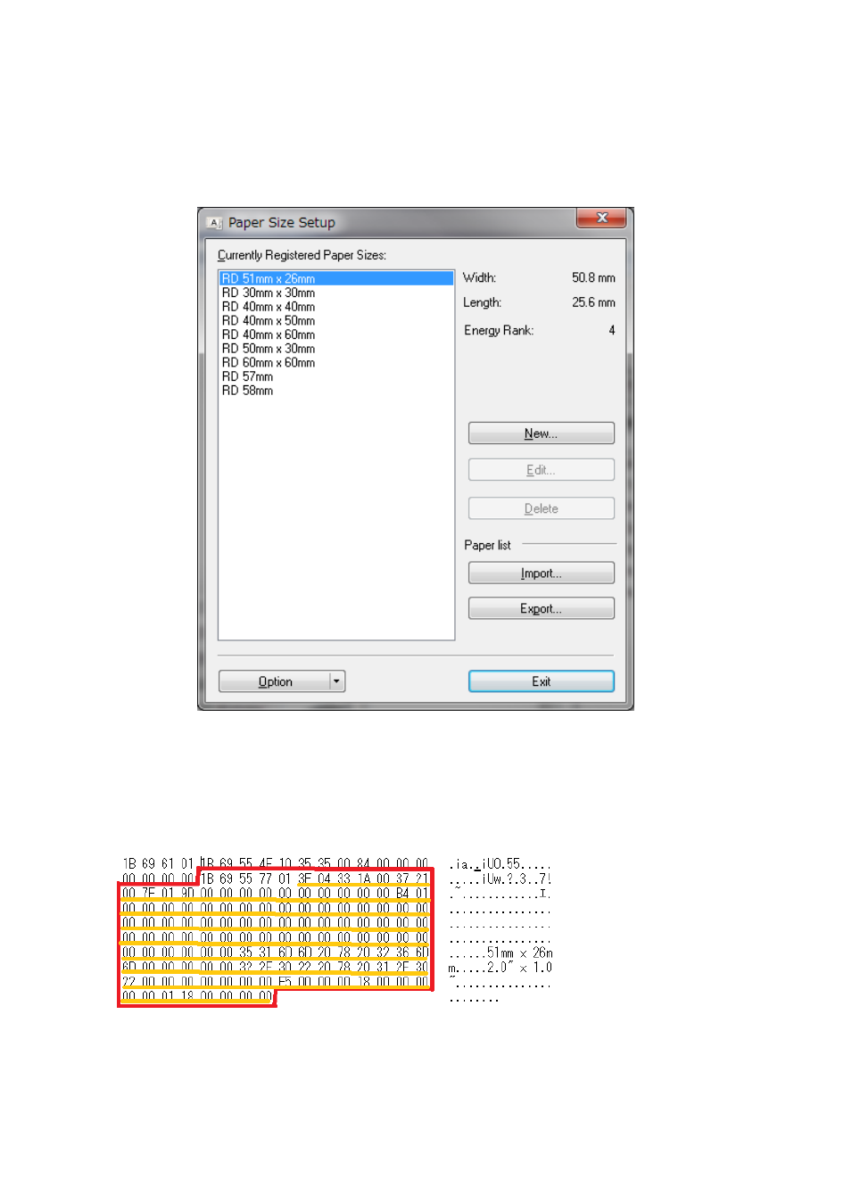Click the Width value 50.8 mm
This screenshot has width=852, height=1204.
click(x=593, y=278)
